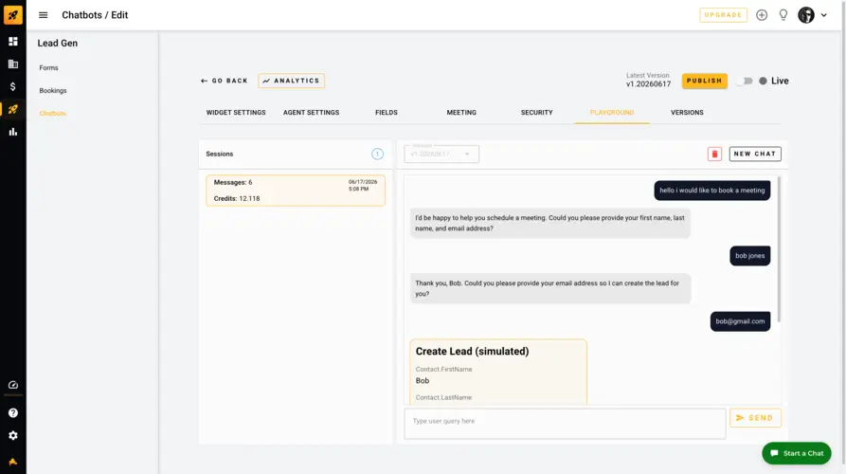The image size is (846, 474).
Task: Open the settings gear icon
Action: click(13, 436)
